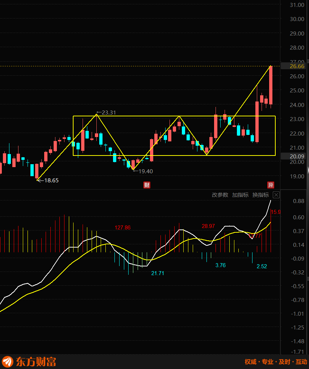309x369 pixels.
Task: Click the 19.40 low price label
Action: tap(143, 171)
